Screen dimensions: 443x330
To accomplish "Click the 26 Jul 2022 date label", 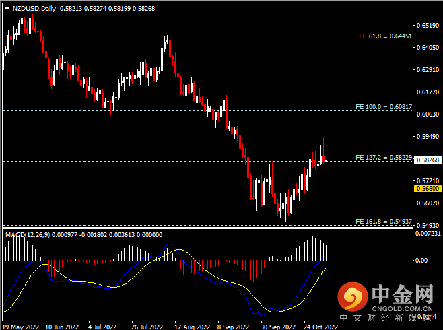I will [147, 327].
